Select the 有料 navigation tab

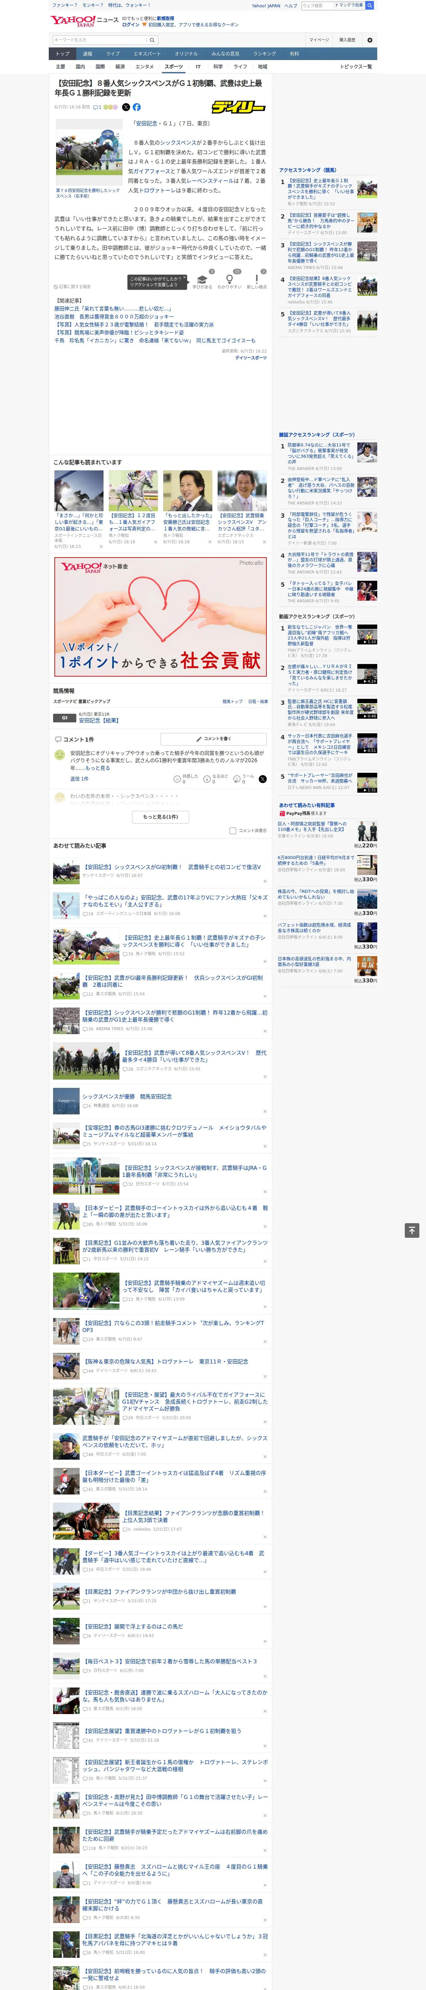(x=294, y=54)
